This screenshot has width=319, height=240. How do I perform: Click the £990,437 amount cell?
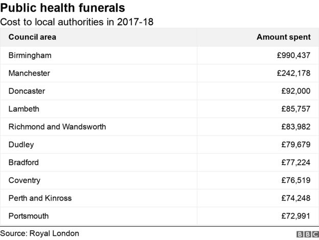click(x=293, y=56)
